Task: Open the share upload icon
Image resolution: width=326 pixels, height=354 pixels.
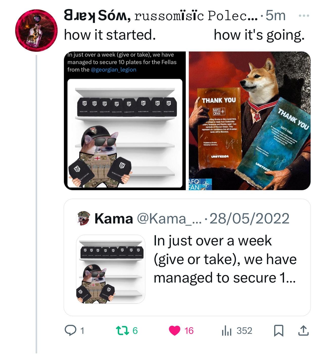Action: (303, 331)
